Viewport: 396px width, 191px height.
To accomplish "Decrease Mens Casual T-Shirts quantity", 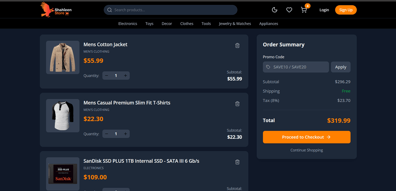I will [107, 134].
